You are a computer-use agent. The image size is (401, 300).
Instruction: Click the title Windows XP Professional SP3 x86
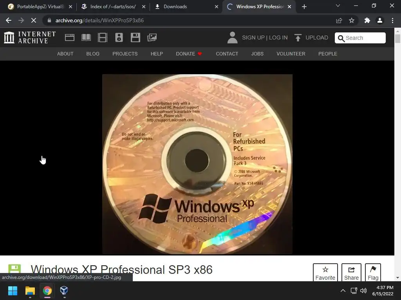click(x=121, y=270)
